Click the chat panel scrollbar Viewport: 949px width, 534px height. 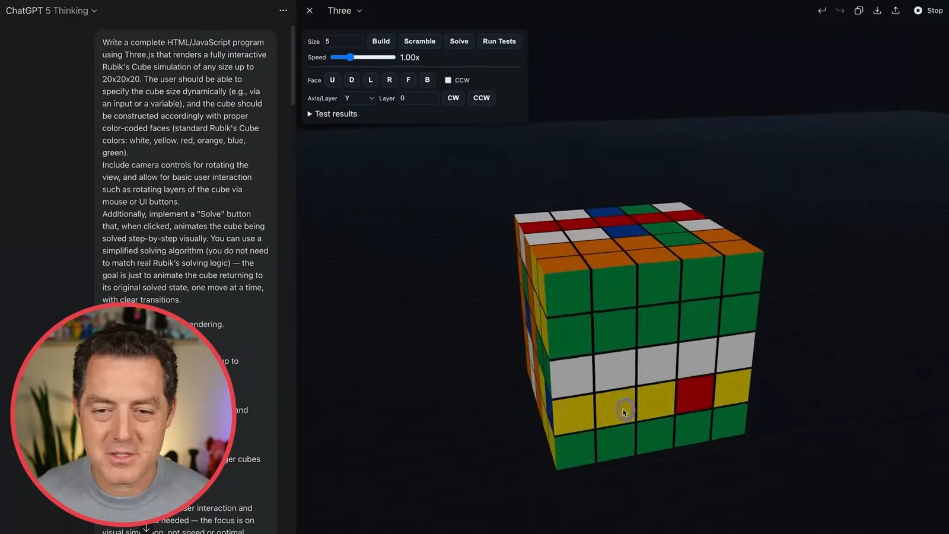pos(292,65)
